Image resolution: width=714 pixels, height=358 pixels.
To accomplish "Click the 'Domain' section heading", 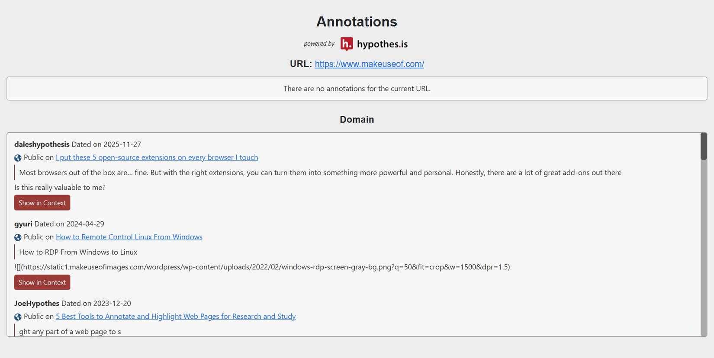I will pos(357,119).
